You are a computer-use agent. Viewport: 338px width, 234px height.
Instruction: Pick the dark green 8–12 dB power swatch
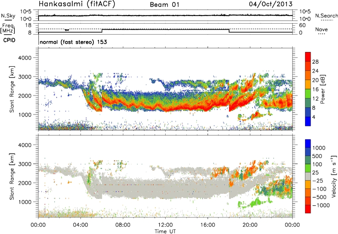tap(308, 103)
